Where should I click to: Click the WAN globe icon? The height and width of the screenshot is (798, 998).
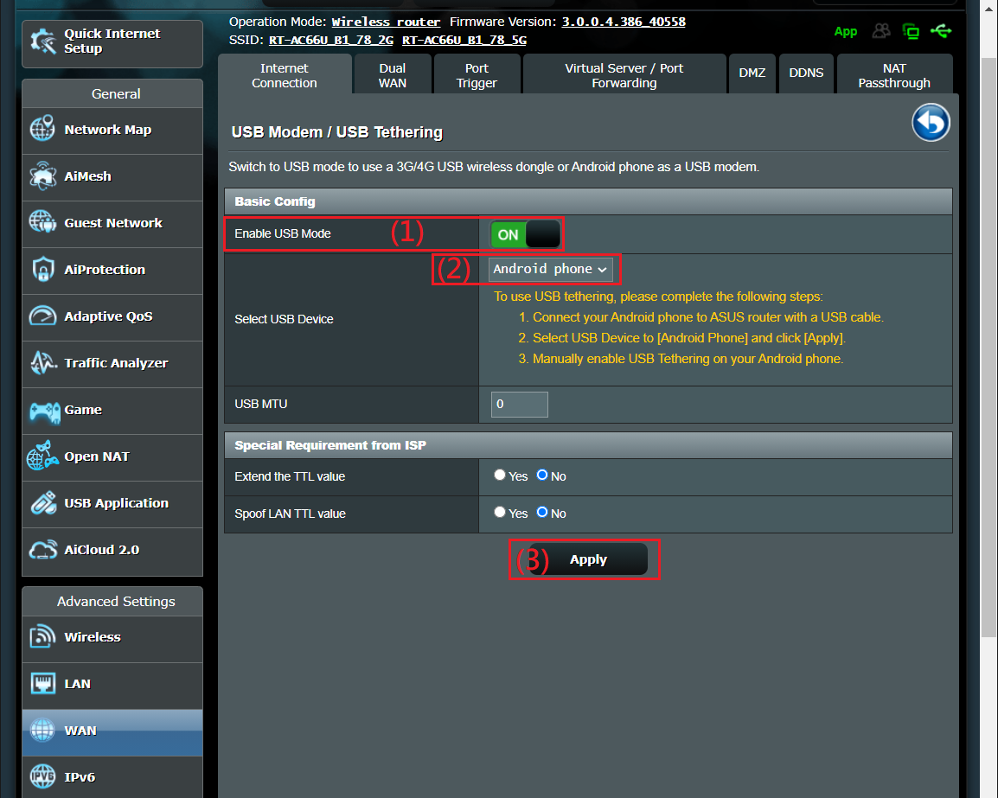pyautogui.click(x=42, y=730)
